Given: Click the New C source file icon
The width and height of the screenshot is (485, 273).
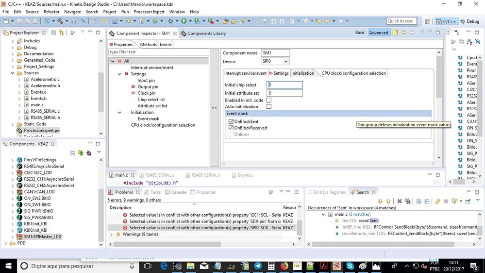Looking at the screenshot, I should tap(142, 21).
